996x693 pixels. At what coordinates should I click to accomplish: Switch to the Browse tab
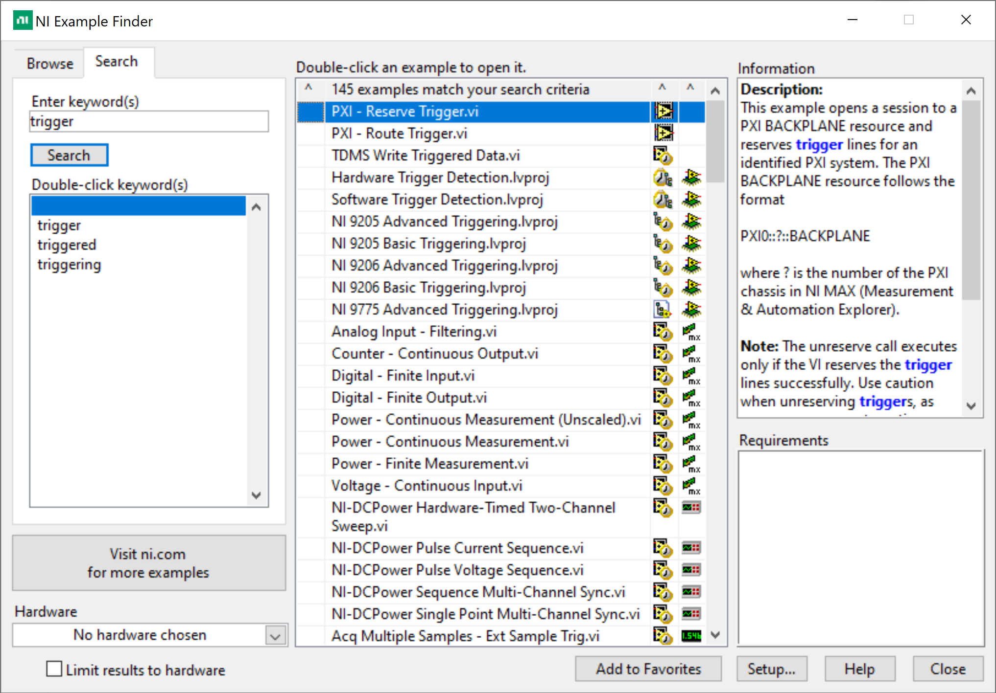pyautogui.click(x=50, y=64)
